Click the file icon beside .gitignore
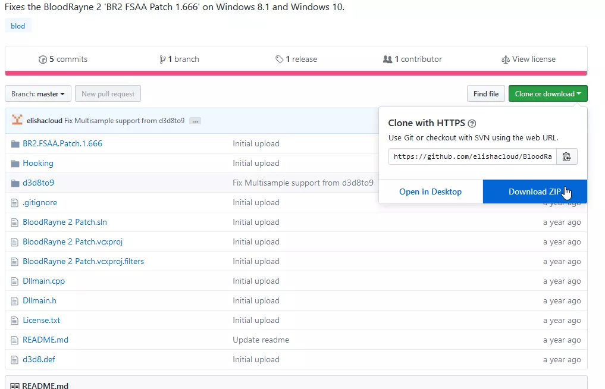The width and height of the screenshot is (605, 389). click(15, 203)
